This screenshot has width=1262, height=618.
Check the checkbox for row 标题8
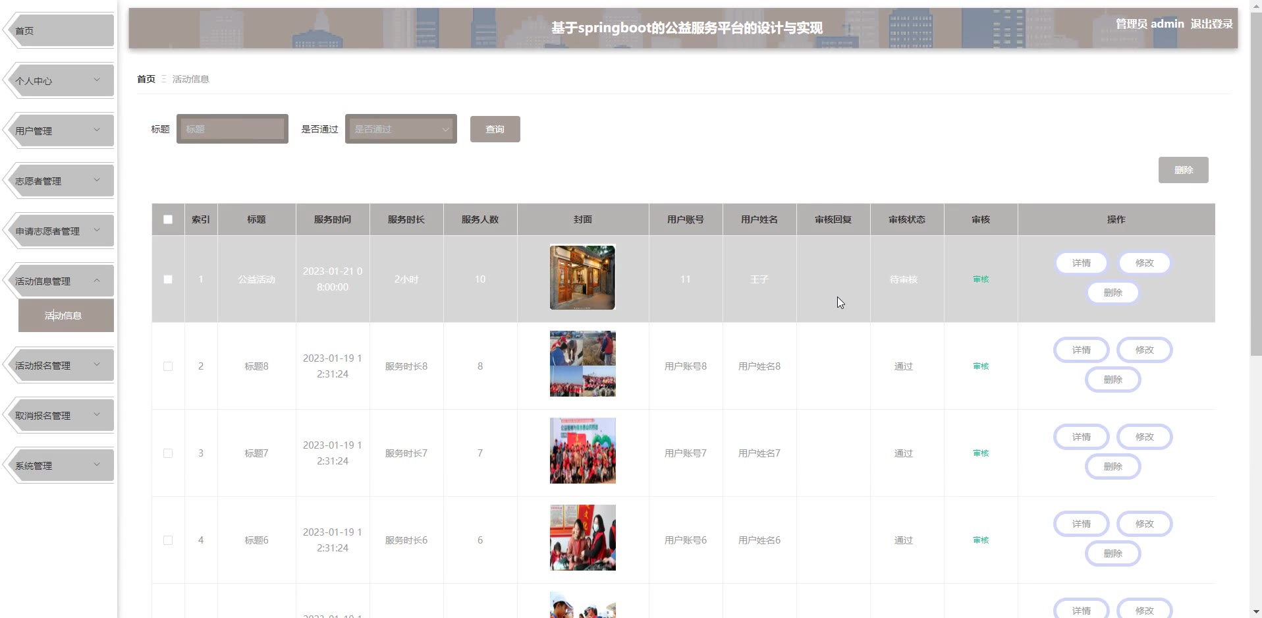pos(168,366)
